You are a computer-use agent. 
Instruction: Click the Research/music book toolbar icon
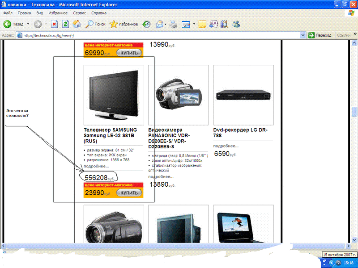(x=213, y=24)
